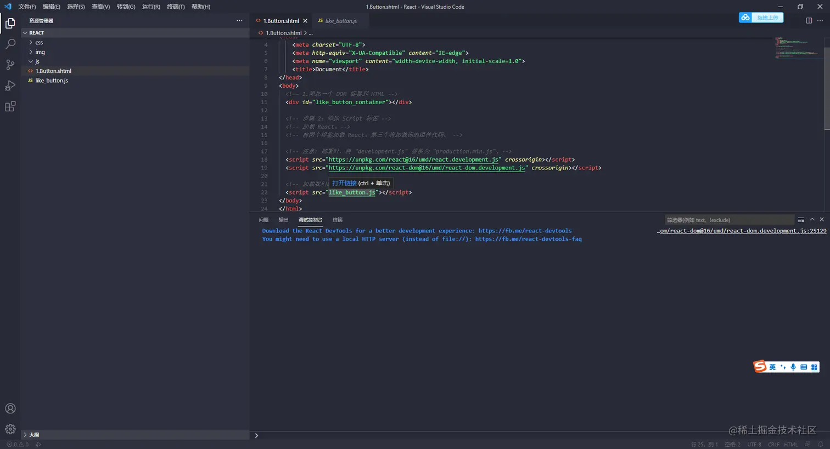Toggle maximized panel size with up chevron
The image size is (830, 449).
[x=812, y=220]
